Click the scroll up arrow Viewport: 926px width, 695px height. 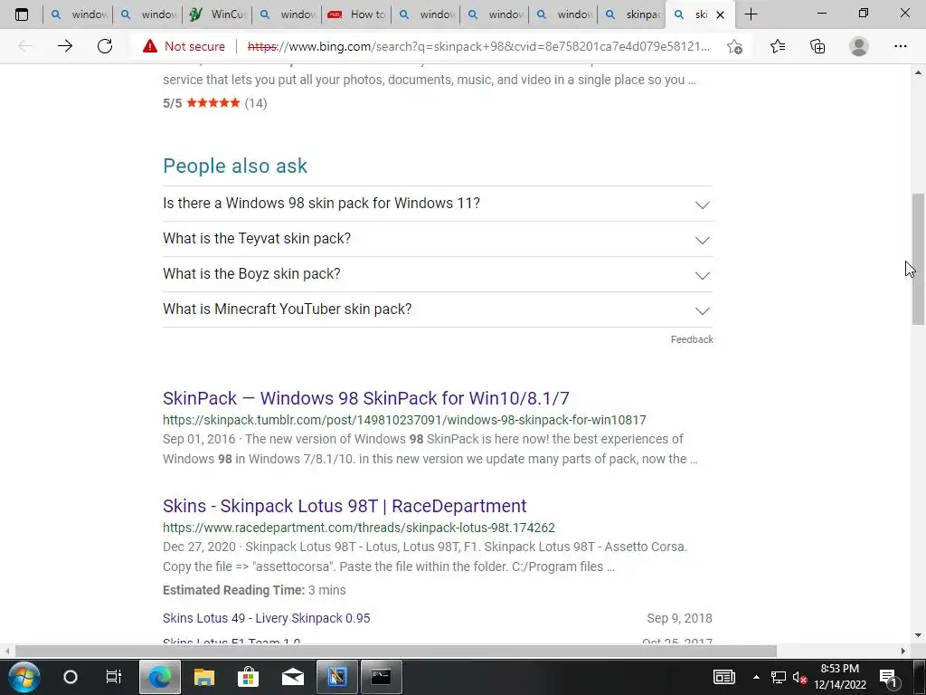[x=918, y=72]
